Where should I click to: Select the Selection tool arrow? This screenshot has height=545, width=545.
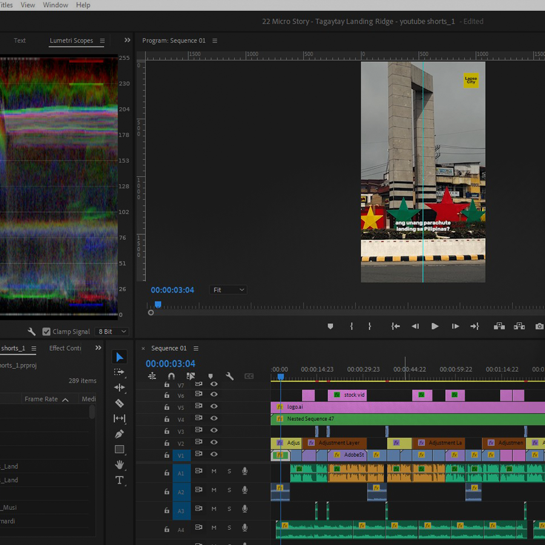119,357
